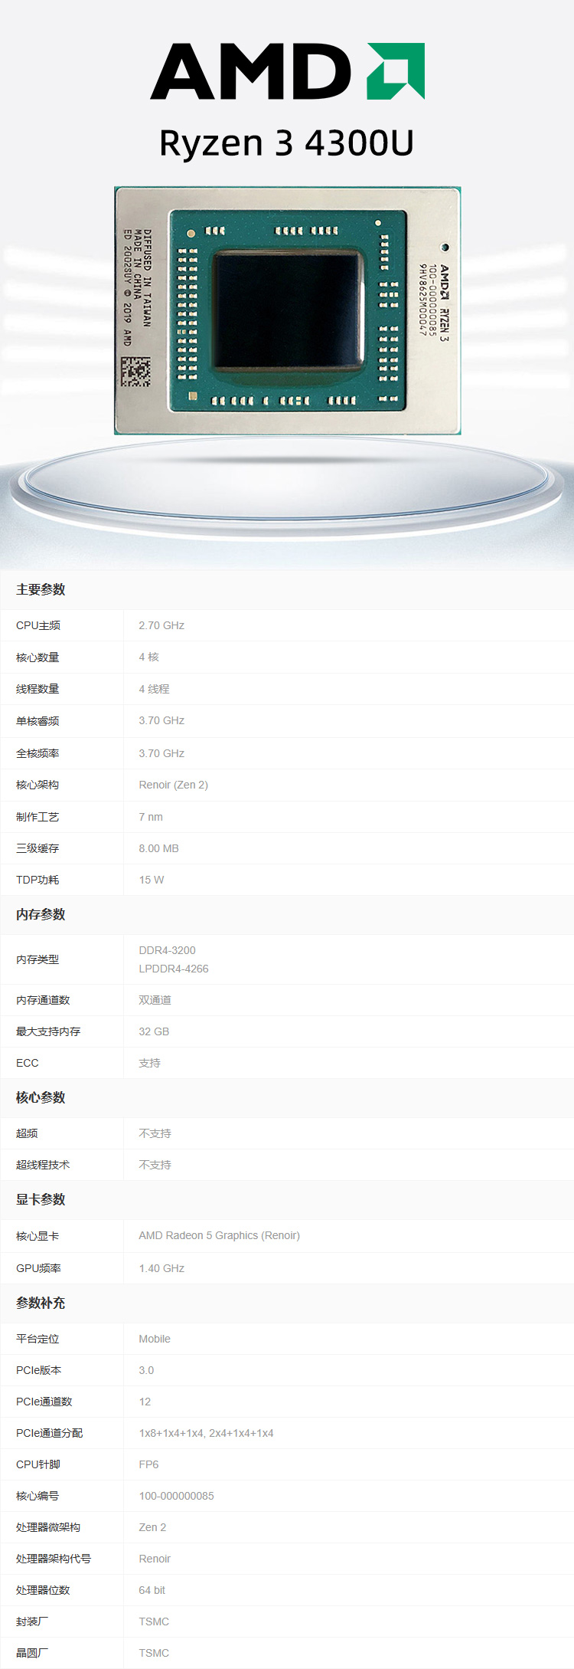
Task: Select the 64 bit value
Action: tap(152, 1590)
